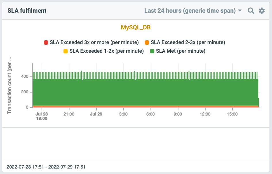Screen dimensions: 272x174
Task: Click the 21:00 time axis tick
Action: pos(69,114)
